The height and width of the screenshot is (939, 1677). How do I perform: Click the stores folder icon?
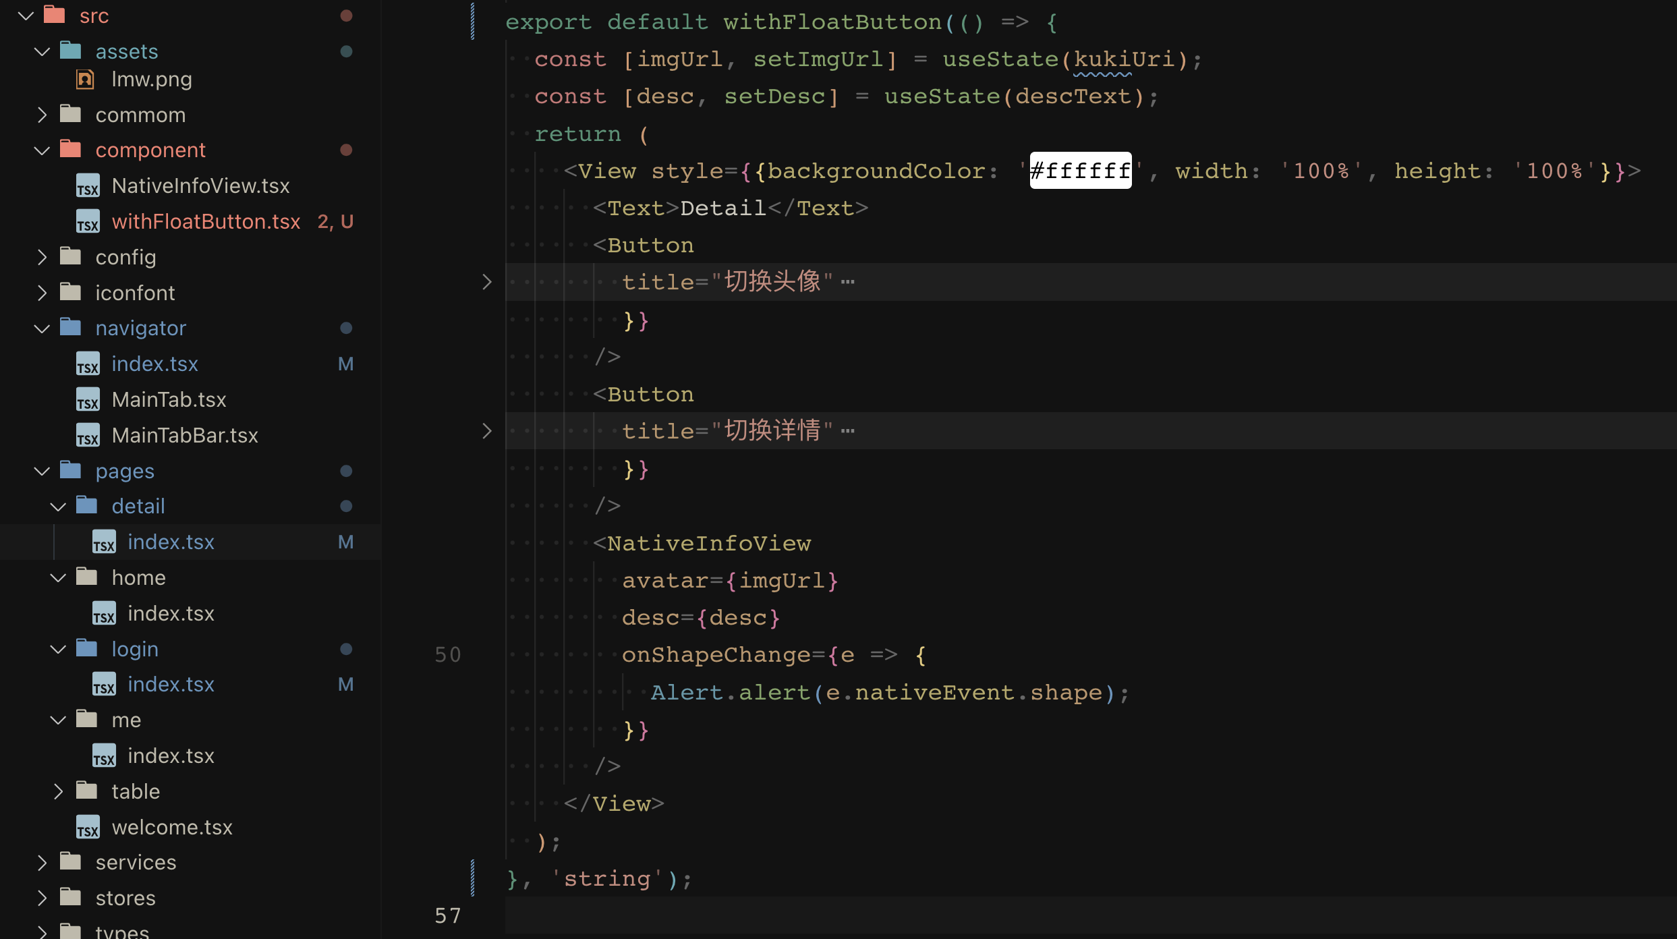(x=71, y=897)
